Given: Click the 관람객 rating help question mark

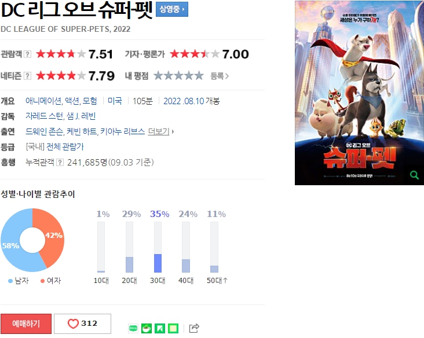Looking at the screenshot, I should (27, 54).
